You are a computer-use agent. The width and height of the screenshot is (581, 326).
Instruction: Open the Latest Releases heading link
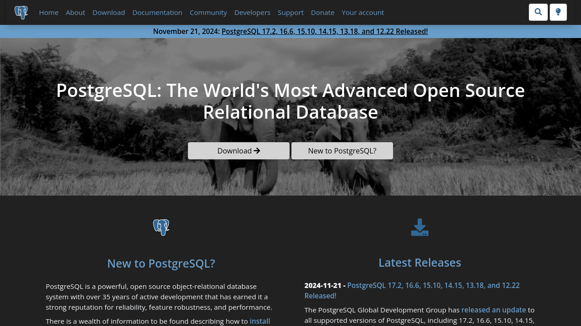click(420, 263)
